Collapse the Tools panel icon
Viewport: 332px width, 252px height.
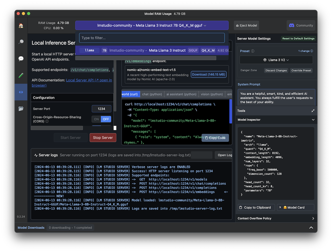(313, 111)
